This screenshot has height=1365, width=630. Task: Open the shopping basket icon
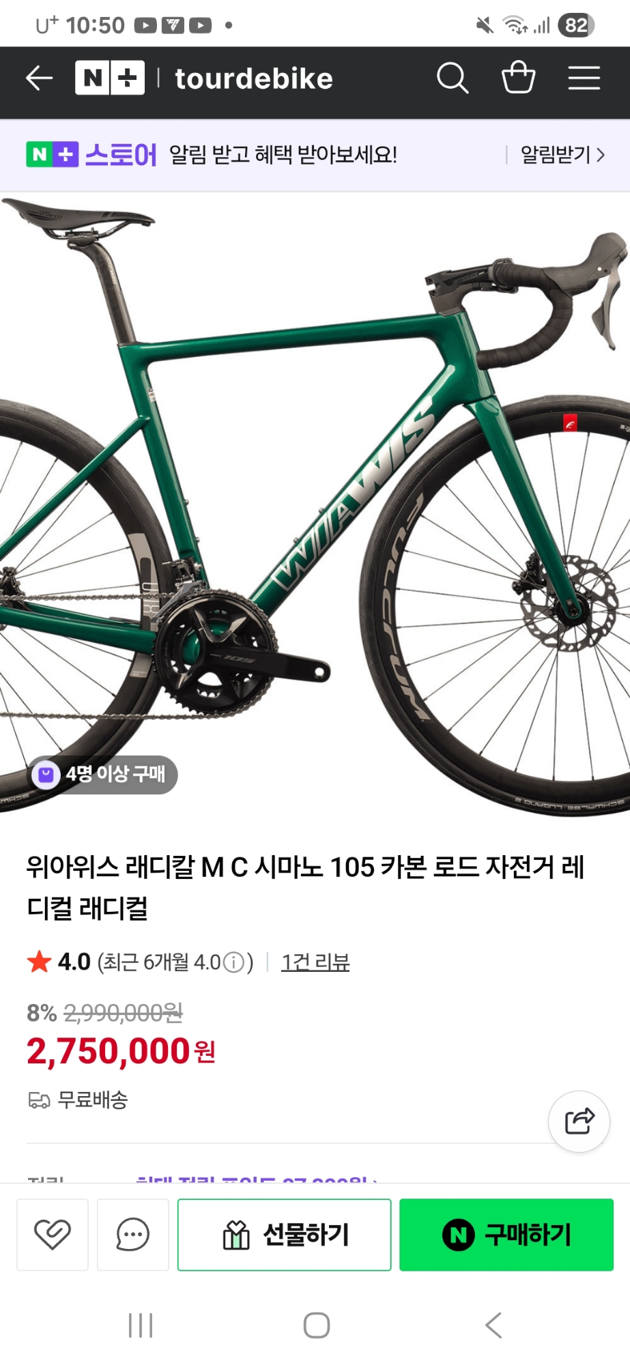click(519, 77)
